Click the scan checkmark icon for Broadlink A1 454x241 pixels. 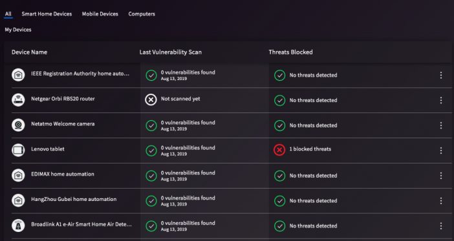pos(151,226)
